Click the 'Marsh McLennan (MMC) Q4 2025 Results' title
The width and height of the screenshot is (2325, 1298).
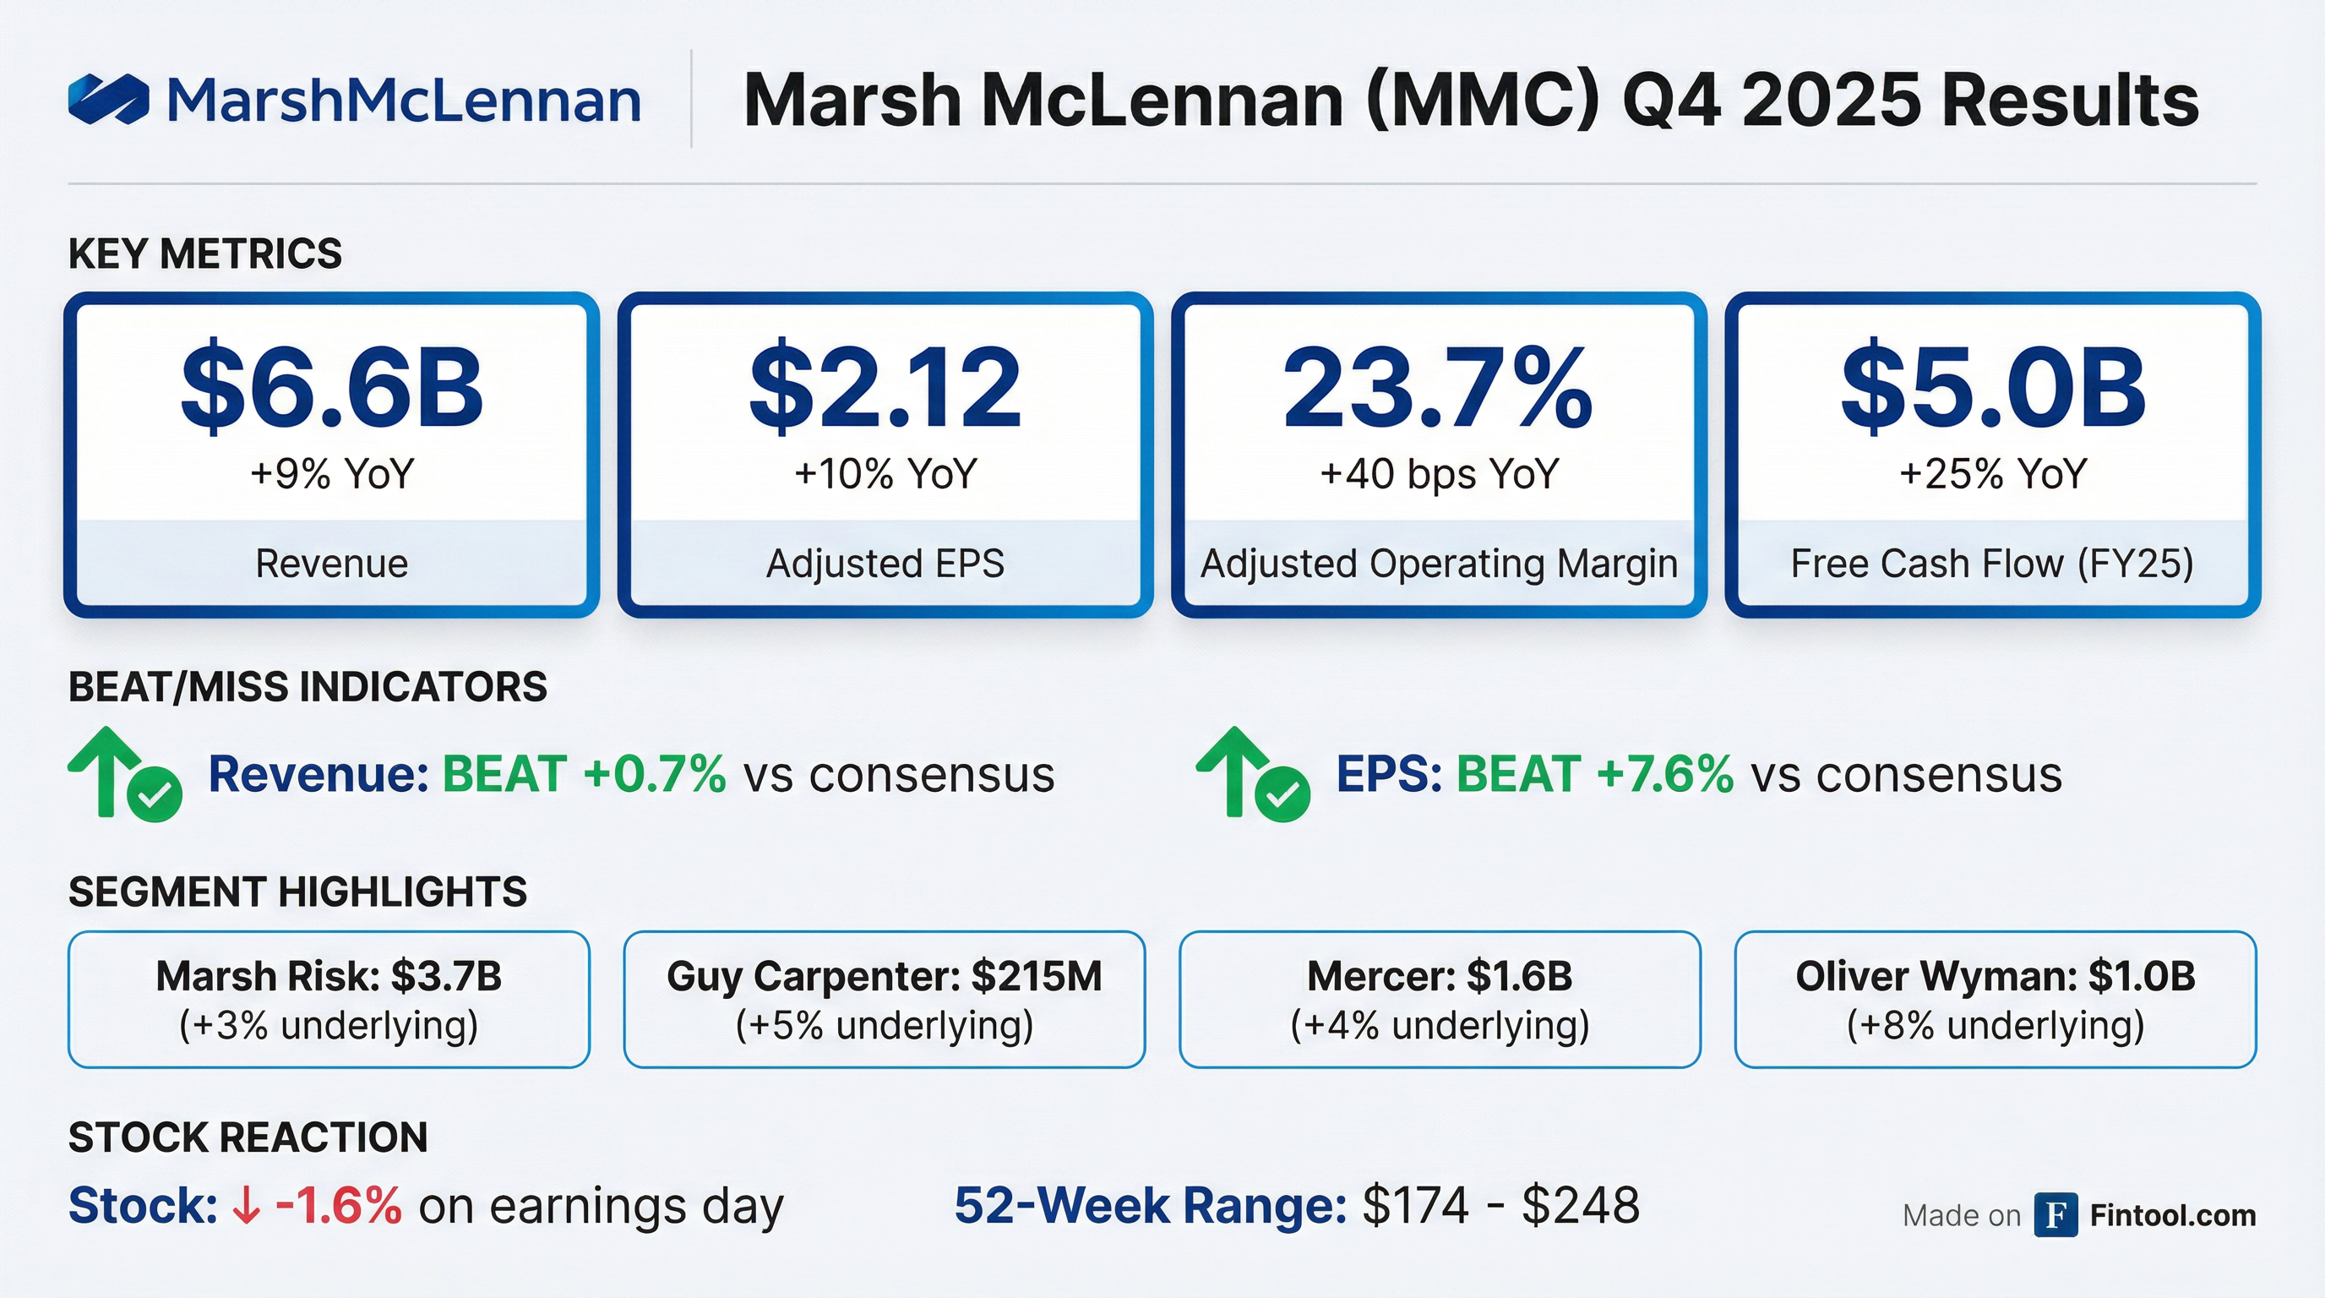click(1470, 99)
